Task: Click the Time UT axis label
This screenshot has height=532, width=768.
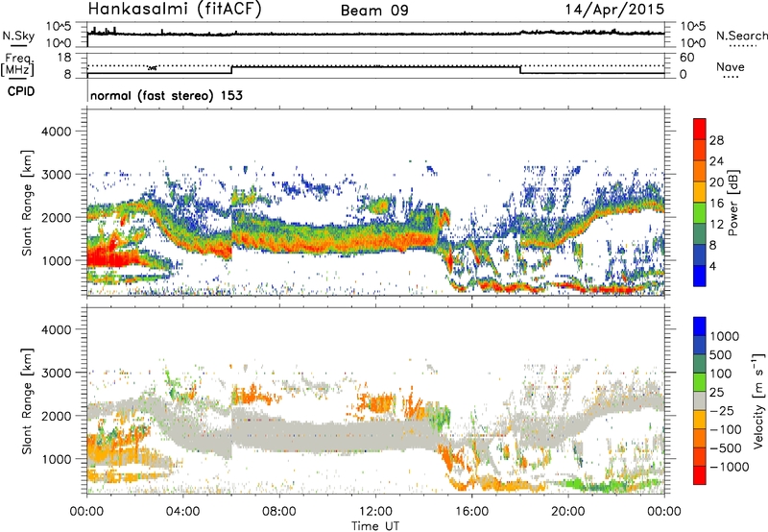Action: point(375,526)
